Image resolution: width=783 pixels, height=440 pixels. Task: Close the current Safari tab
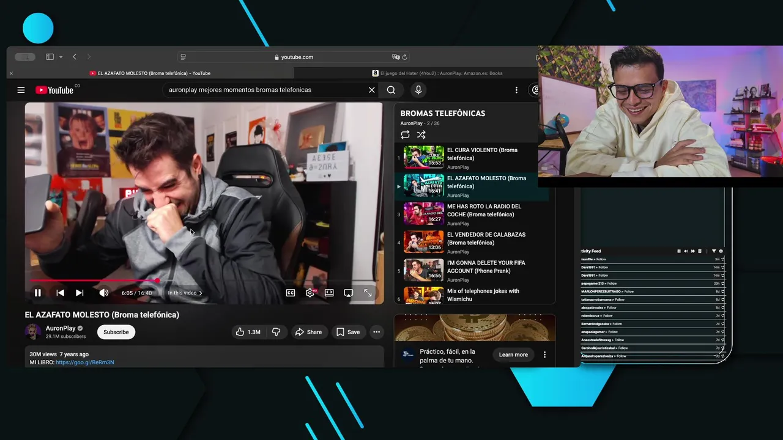pos(11,73)
